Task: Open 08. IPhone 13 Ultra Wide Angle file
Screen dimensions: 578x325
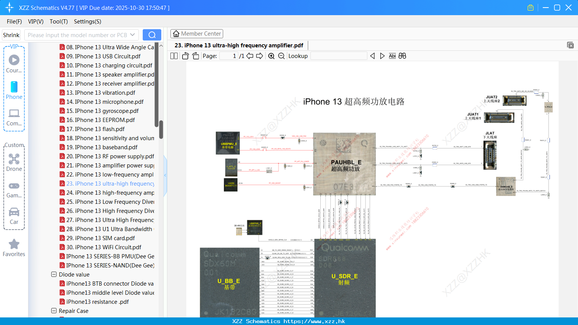Action: pos(107,47)
